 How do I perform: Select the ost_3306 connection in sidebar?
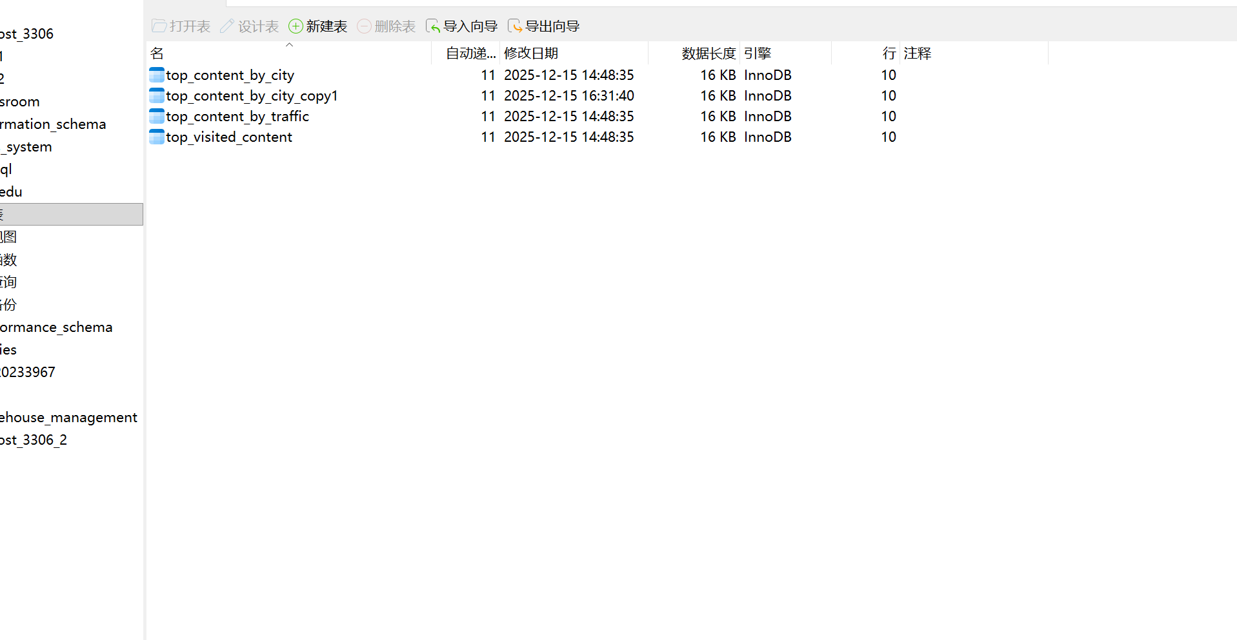[x=26, y=34]
